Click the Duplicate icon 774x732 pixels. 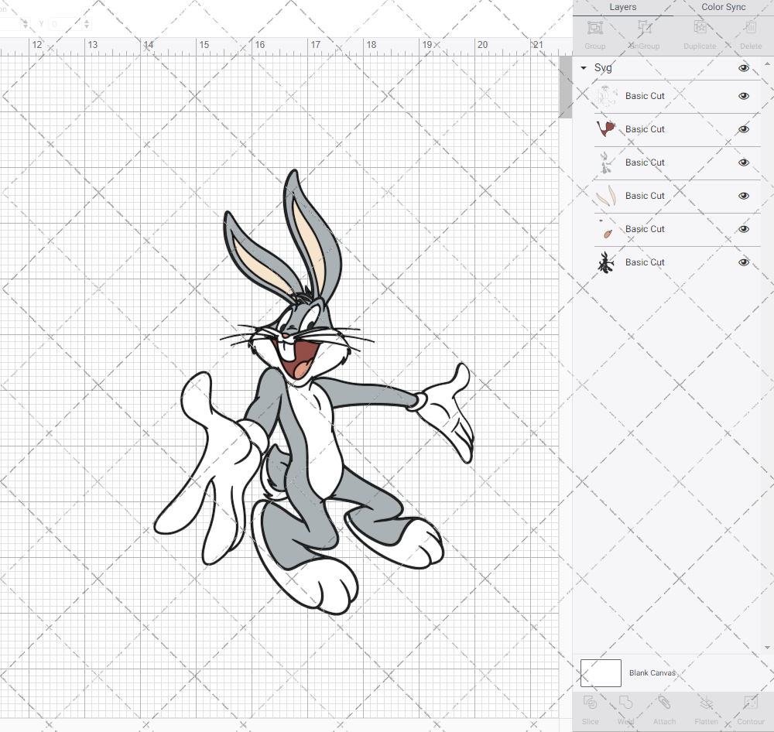(x=700, y=28)
